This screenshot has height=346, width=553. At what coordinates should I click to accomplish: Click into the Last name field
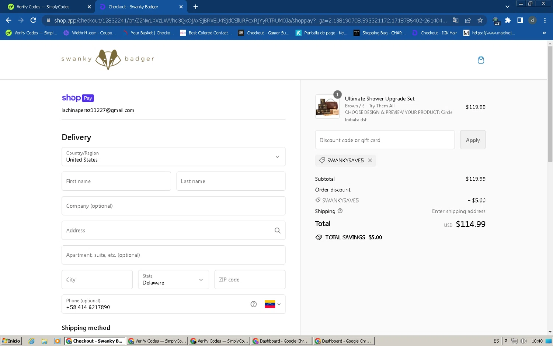tap(231, 181)
